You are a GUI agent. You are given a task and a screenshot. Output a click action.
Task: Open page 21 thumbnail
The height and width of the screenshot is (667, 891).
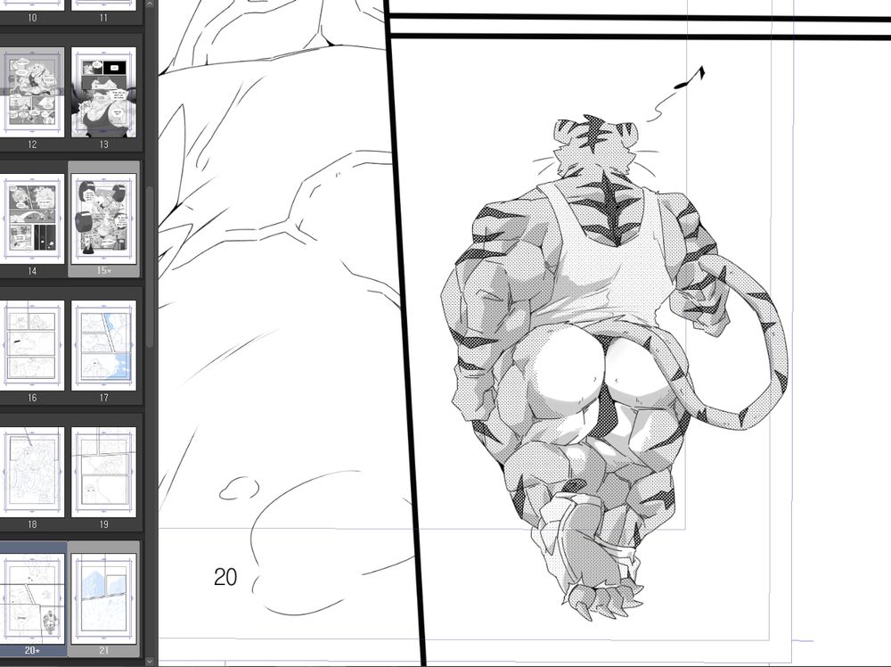point(103,599)
